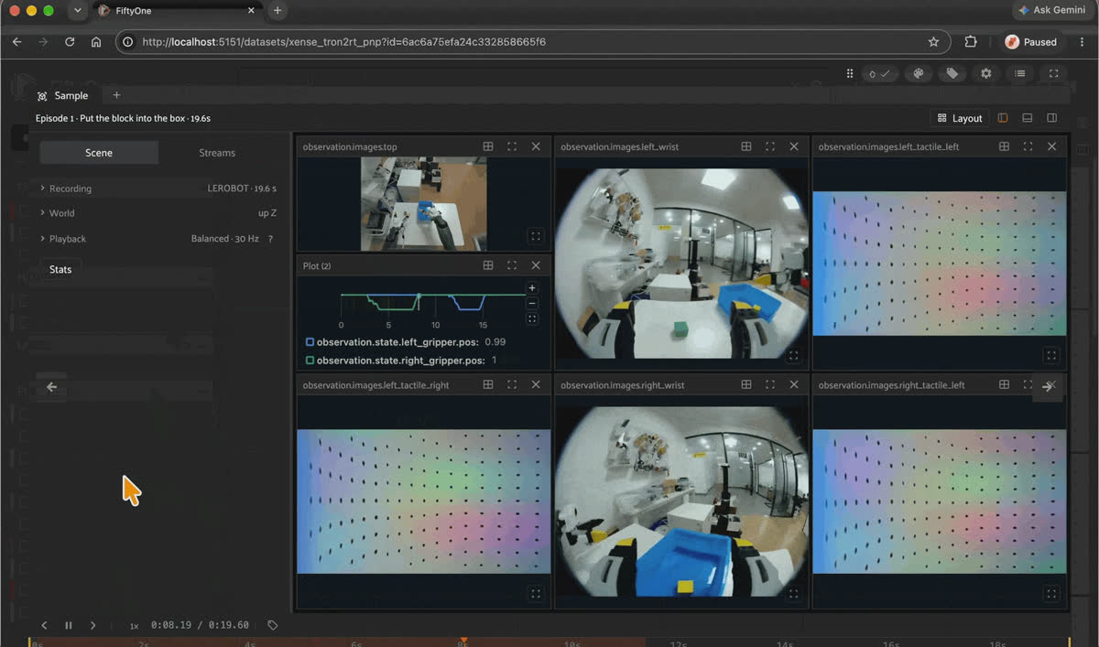
Task: Click Ask Gemini in Chrome
Action: (x=1051, y=10)
